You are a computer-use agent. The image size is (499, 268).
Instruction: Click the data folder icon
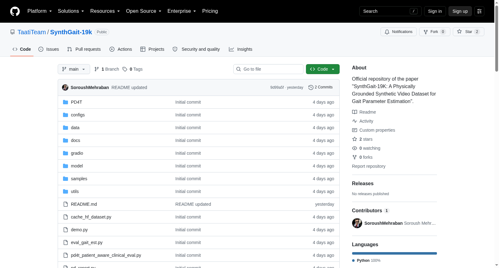(x=65, y=128)
